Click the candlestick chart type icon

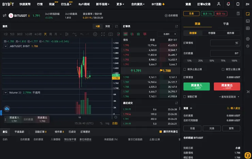[x=67, y=34]
